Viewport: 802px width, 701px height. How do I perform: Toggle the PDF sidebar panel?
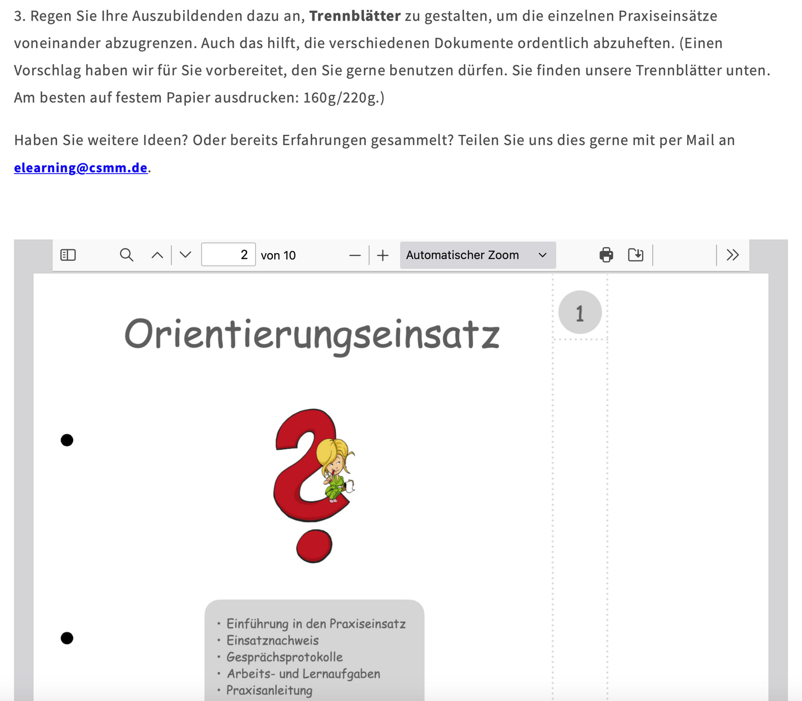pos(68,255)
